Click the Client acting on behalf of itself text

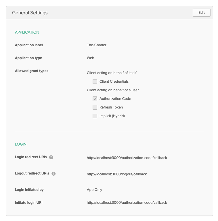[112, 73]
